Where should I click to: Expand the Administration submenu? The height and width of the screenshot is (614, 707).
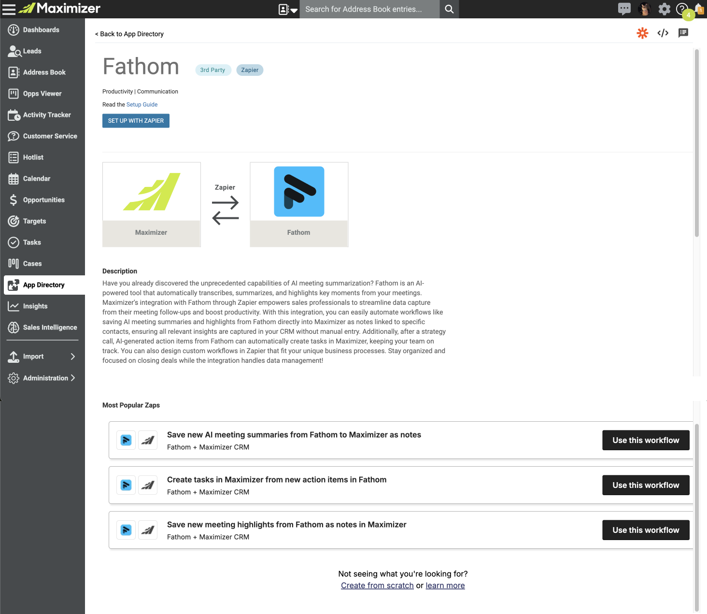coord(73,378)
